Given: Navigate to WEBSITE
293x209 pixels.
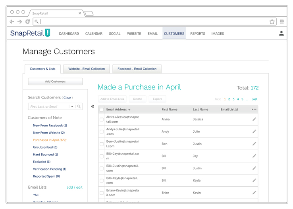Looking at the screenshot, I should click(x=134, y=34).
